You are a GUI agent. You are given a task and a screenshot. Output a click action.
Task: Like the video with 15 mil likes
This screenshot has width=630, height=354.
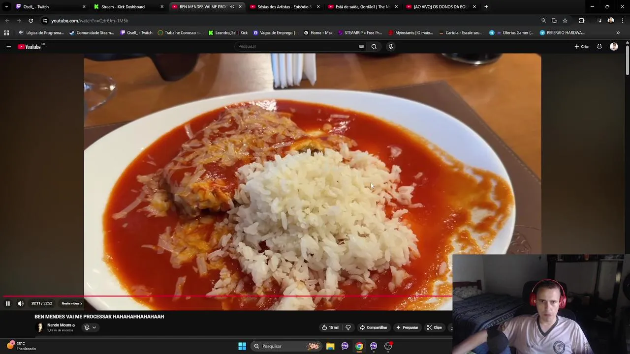pyautogui.click(x=330, y=327)
